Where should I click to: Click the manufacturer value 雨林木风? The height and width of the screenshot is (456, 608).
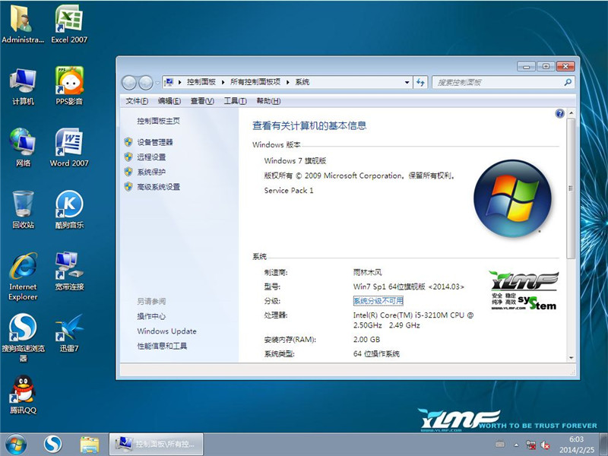coord(368,273)
